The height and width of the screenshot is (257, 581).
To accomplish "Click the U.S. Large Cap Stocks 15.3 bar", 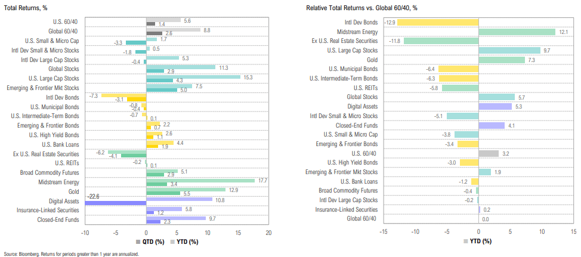I will 193,77.
